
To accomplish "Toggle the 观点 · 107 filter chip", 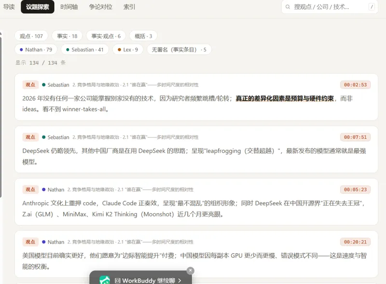I will click(x=31, y=36).
